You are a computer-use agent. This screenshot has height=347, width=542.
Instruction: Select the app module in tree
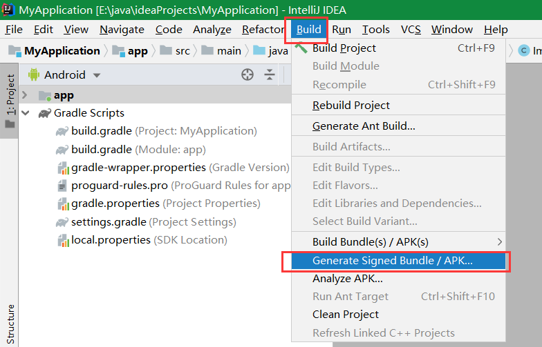[x=64, y=95]
